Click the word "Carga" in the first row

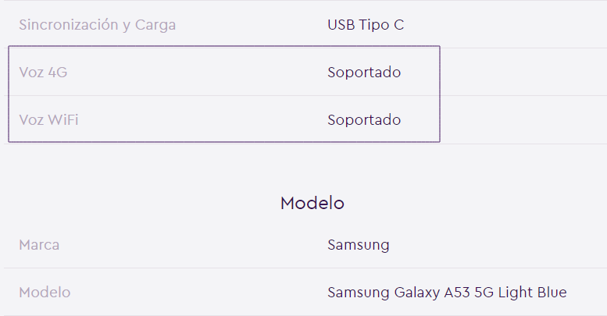coord(155,24)
